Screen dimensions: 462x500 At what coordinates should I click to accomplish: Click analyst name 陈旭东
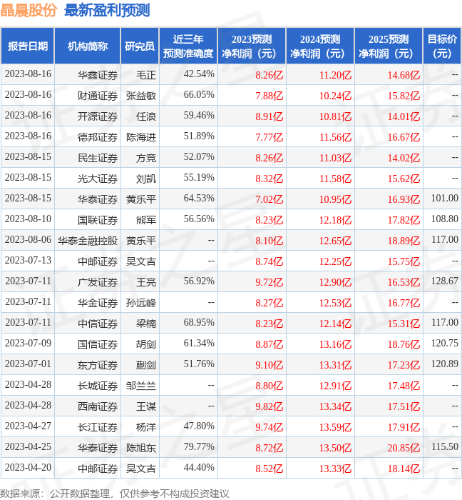141,448
